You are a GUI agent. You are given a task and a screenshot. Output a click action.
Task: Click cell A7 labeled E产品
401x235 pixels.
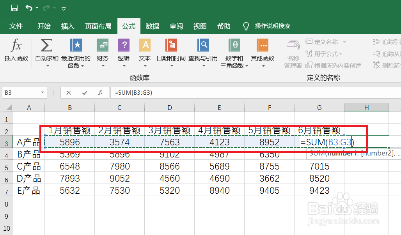pyautogui.click(x=28, y=191)
